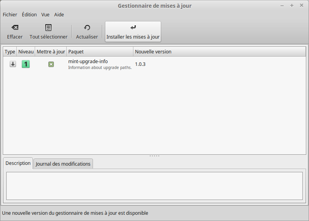Click the Type column header

(x=10, y=52)
